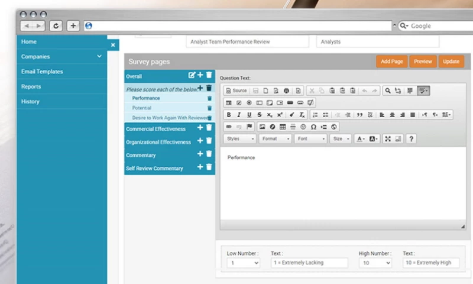This screenshot has height=284, width=473.
Task: Click the low number Text field
Action: coord(309,263)
